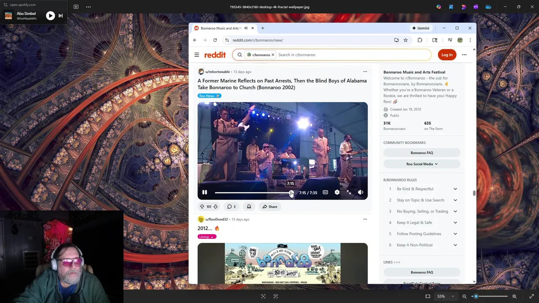Close the Bonnaroo browser tab
This screenshot has height=303, width=539.
(x=253, y=28)
